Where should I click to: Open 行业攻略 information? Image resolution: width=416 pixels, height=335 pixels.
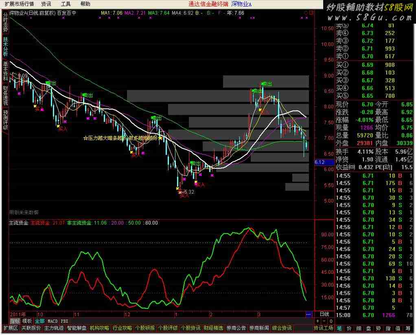122,328
